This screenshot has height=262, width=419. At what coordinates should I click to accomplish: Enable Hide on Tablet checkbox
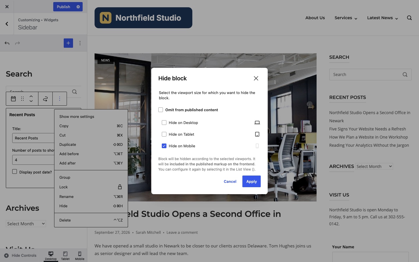(164, 134)
